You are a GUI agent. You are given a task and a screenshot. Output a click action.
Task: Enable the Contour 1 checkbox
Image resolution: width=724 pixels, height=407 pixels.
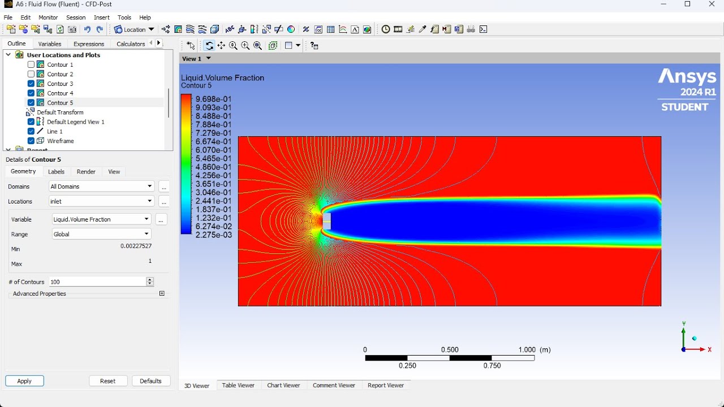pos(31,64)
